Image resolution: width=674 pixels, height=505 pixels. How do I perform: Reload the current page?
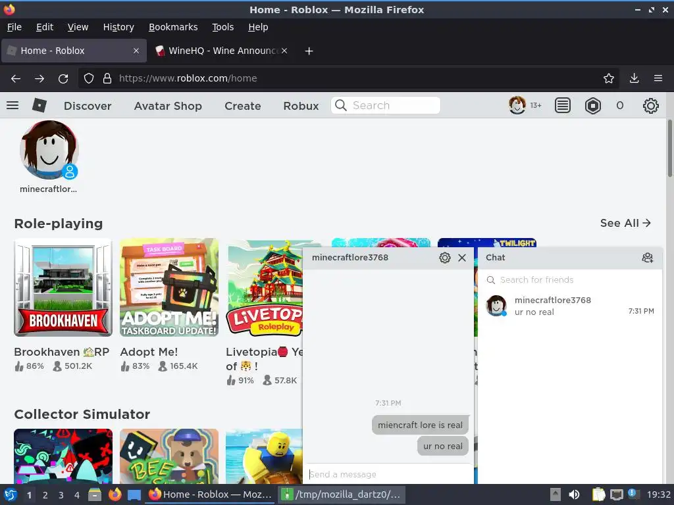click(63, 79)
